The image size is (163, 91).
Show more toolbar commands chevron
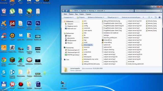coord(143,17)
